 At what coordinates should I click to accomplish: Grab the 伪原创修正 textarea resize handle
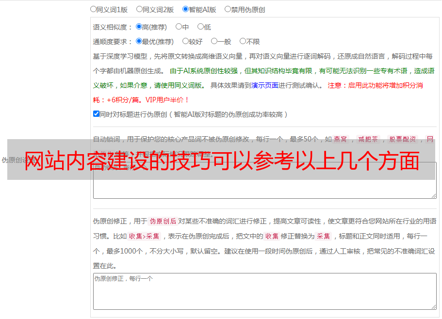point(434,306)
